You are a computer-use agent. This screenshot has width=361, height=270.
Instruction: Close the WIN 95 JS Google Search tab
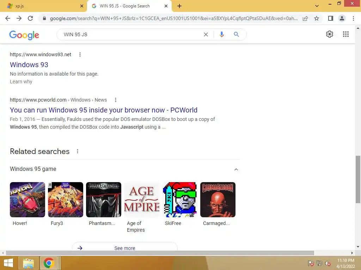166,6
